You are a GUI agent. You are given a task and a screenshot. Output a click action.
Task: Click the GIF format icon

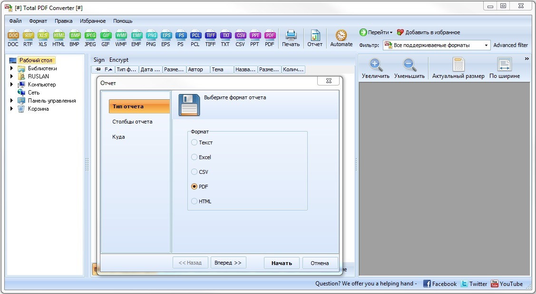pyautogui.click(x=106, y=38)
